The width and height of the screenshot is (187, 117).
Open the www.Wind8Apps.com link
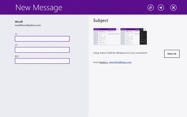tap(120, 62)
